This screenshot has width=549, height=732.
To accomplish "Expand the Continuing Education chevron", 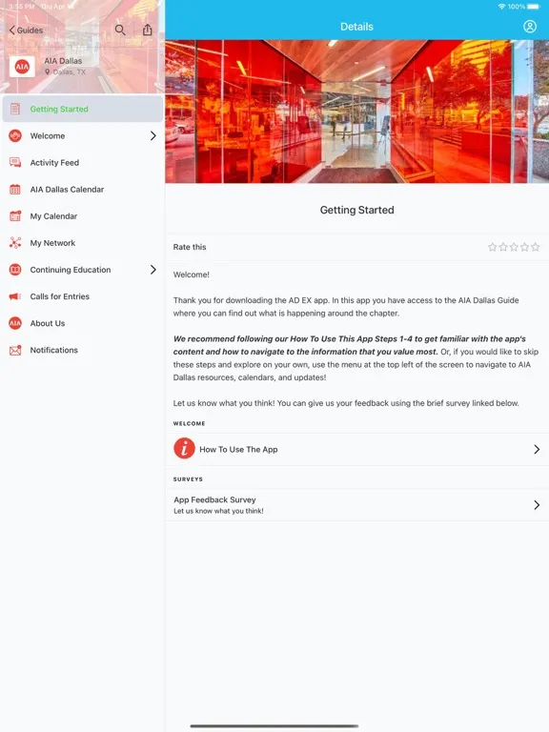I will (153, 270).
